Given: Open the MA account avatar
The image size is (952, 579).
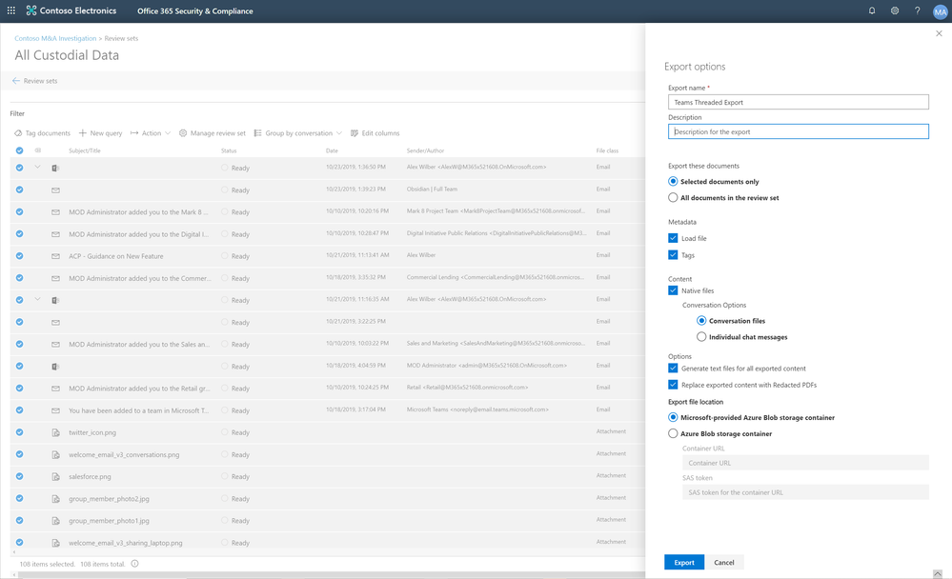Looking at the screenshot, I should pos(940,11).
